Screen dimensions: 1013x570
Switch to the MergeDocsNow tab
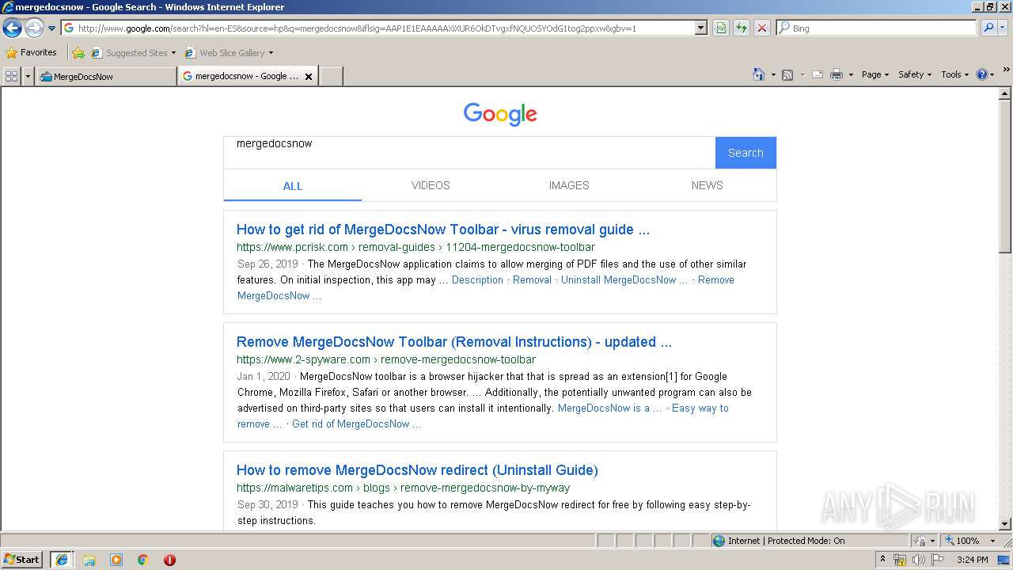pos(106,77)
